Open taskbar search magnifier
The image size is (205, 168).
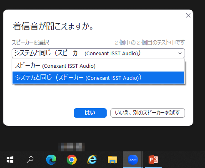point(30,160)
